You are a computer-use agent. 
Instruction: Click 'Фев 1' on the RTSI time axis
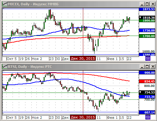pyautogui.click(x=112, y=118)
